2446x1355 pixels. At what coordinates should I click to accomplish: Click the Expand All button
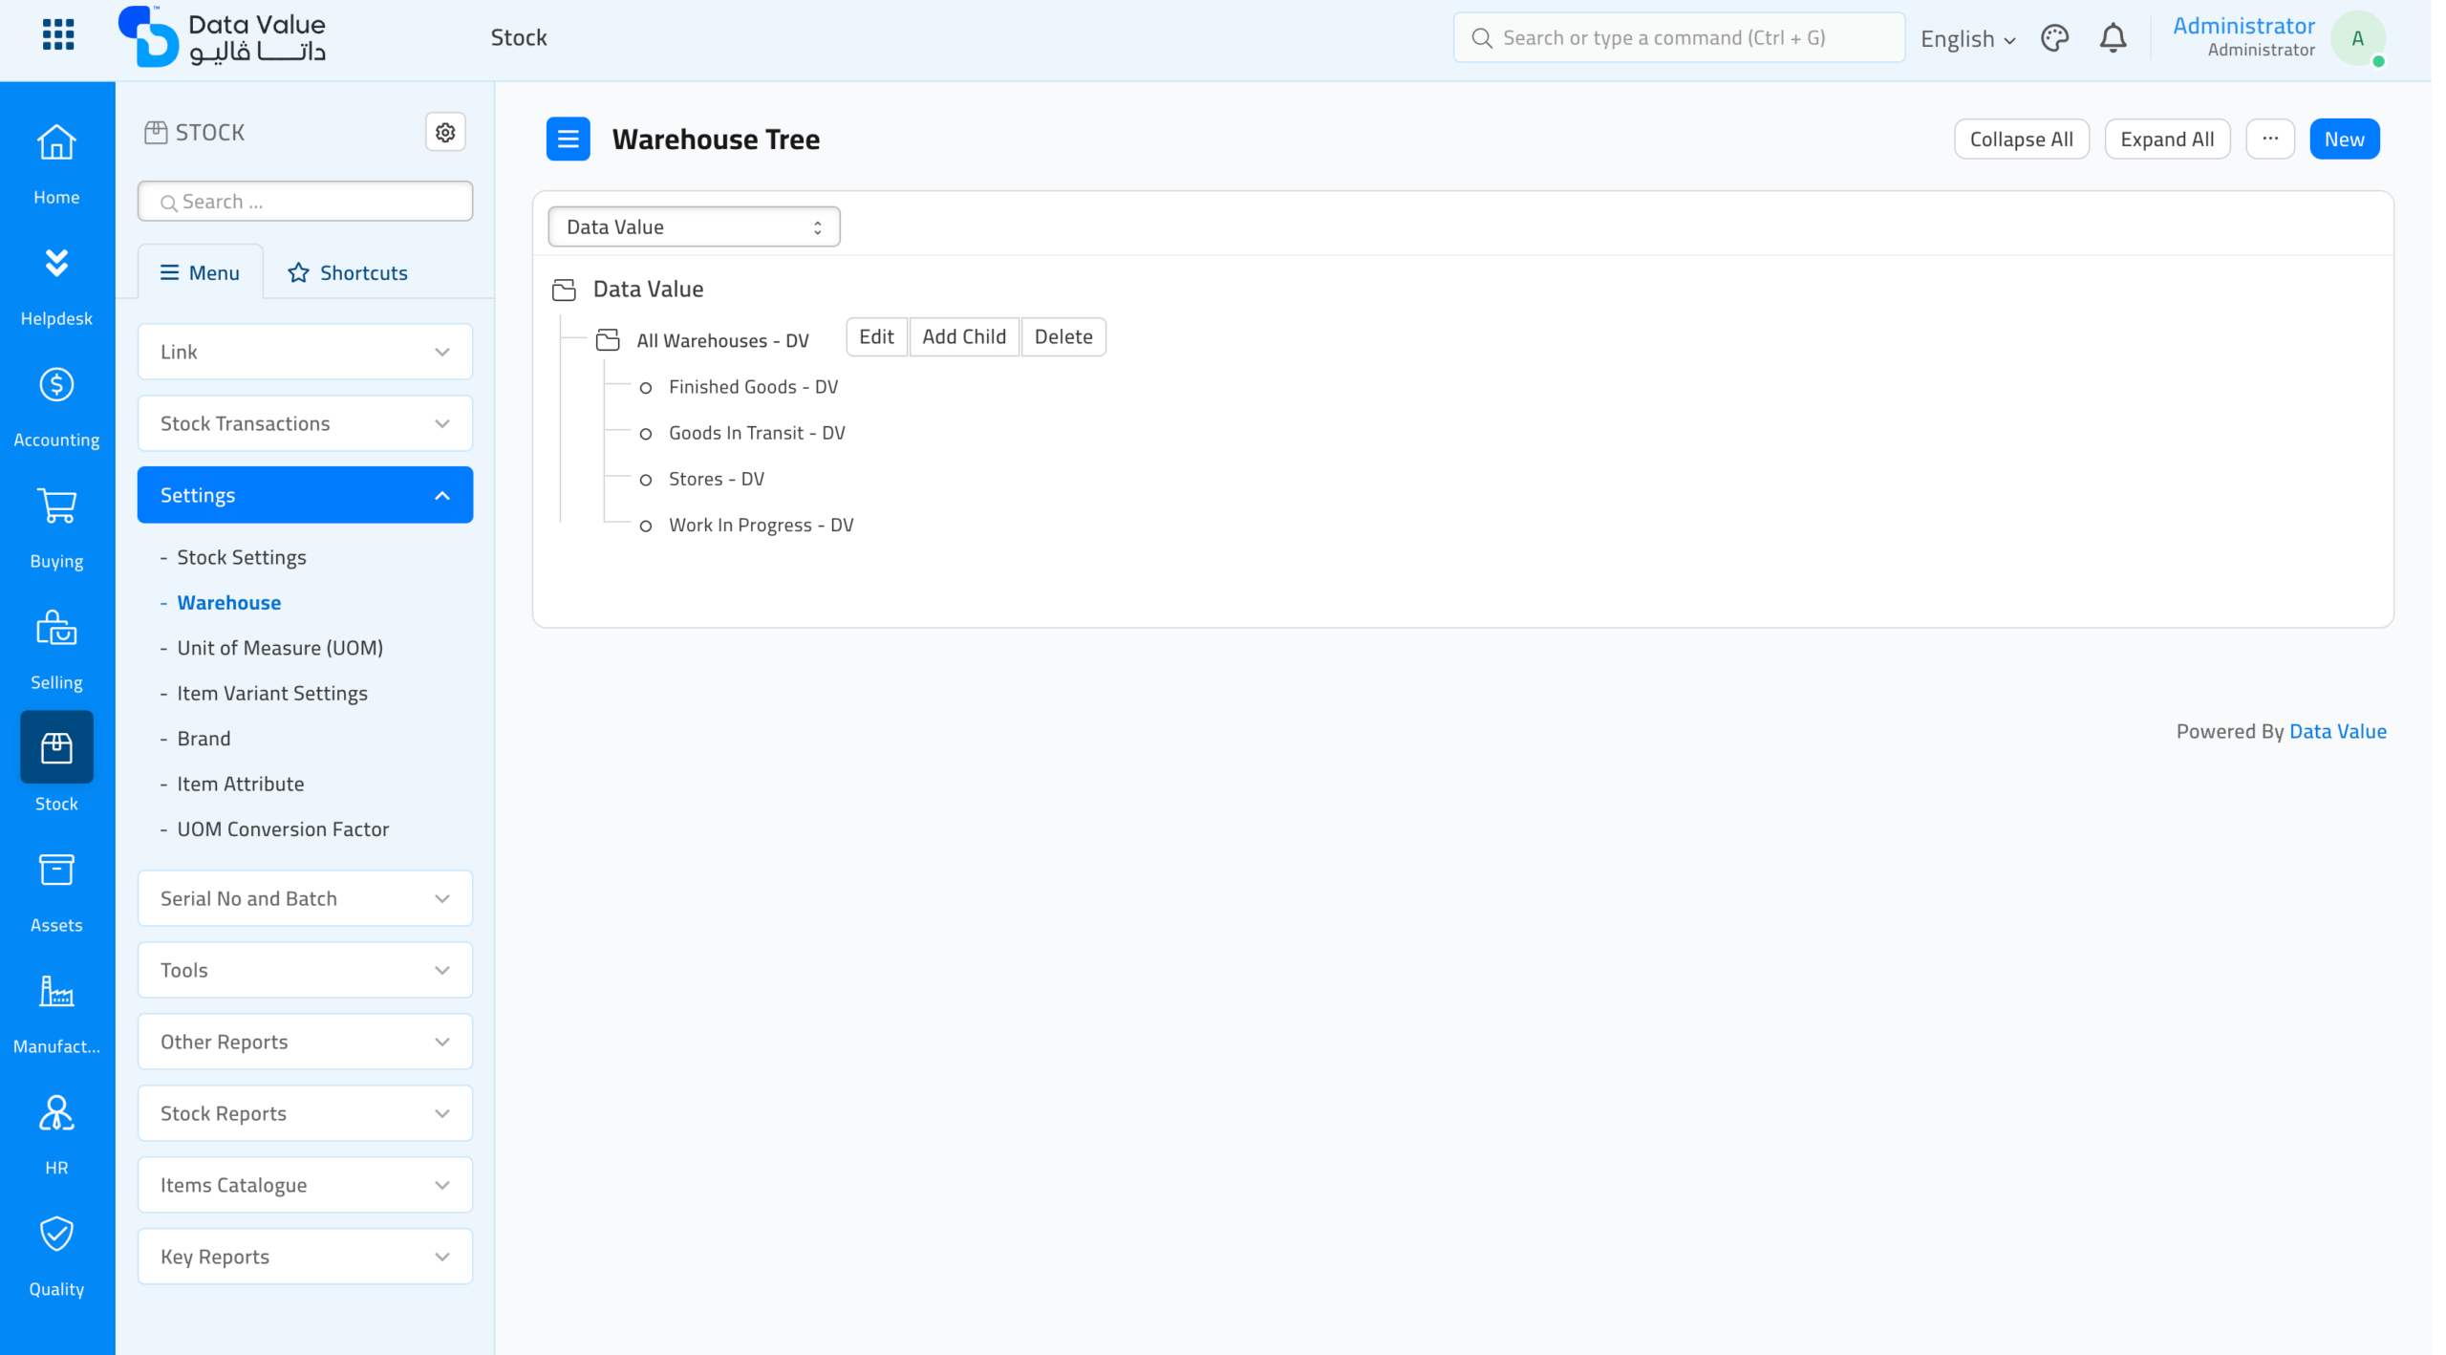(2167, 140)
